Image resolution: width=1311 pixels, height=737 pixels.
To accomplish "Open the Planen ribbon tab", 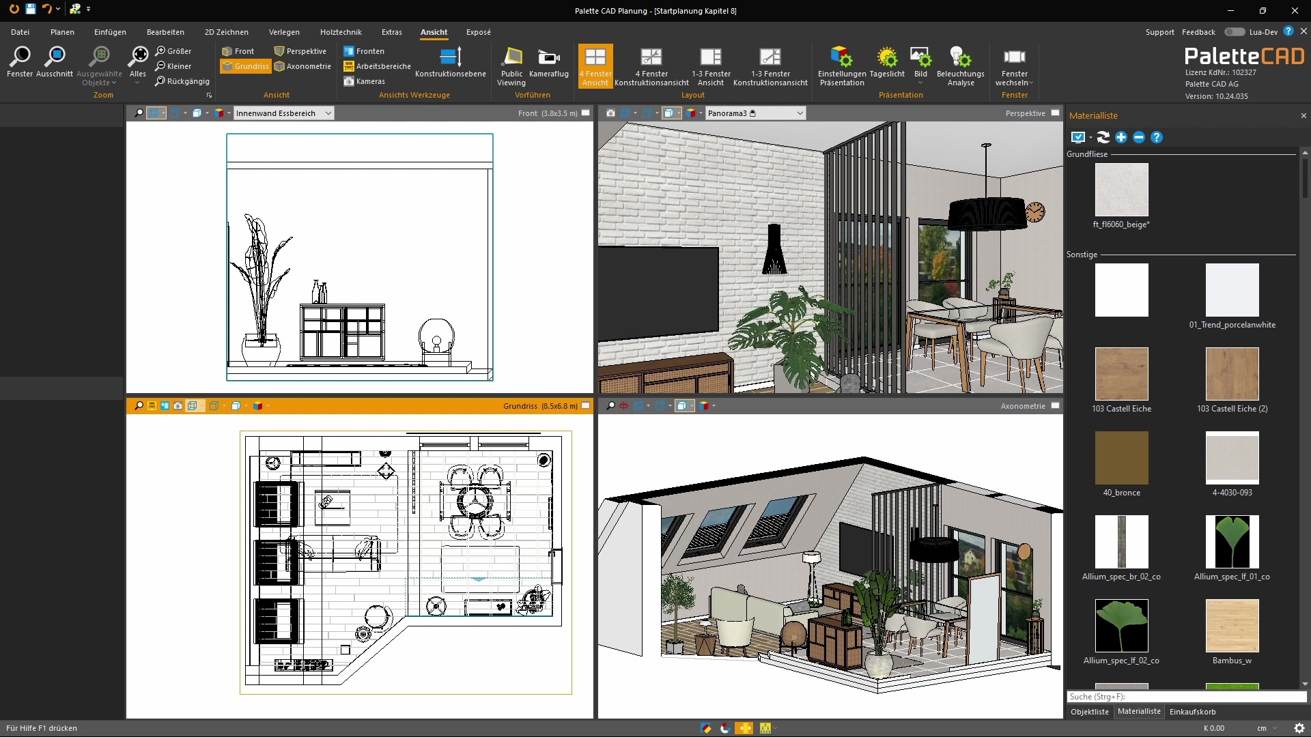I will pos(62,32).
